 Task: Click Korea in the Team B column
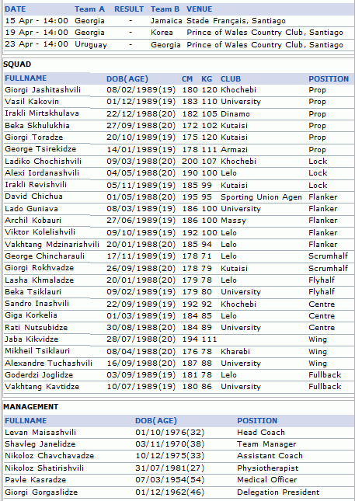pos(162,33)
